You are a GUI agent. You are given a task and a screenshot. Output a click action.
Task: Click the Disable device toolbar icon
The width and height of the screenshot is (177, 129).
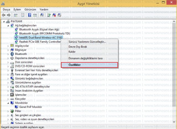[59, 15]
